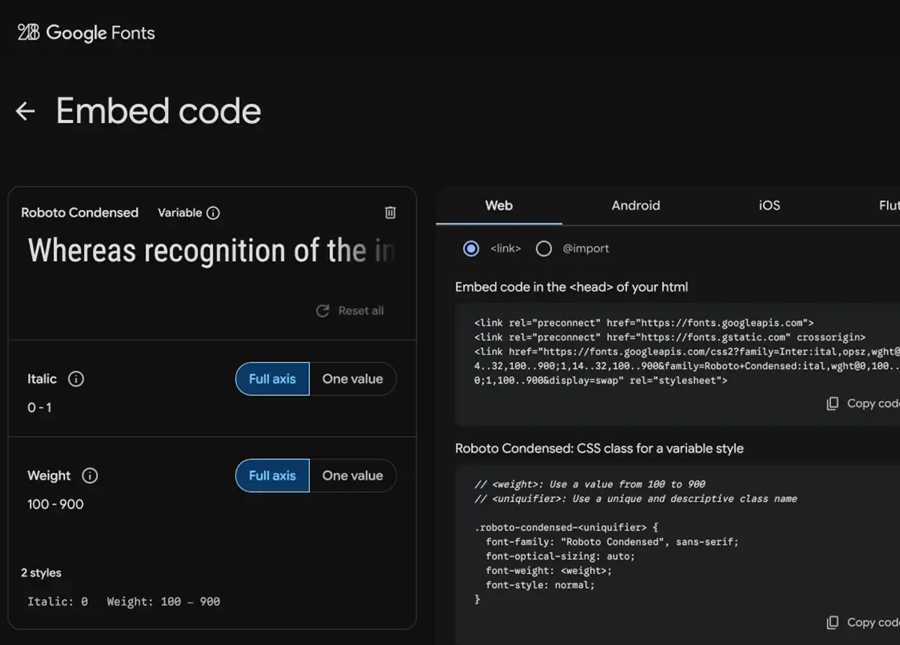The width and height of the screenshot is (900, 645).
Task: Open the Weight axis info icon
Action: 90,475
